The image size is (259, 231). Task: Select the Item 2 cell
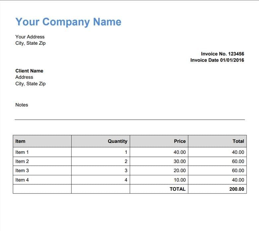[22, 161]
